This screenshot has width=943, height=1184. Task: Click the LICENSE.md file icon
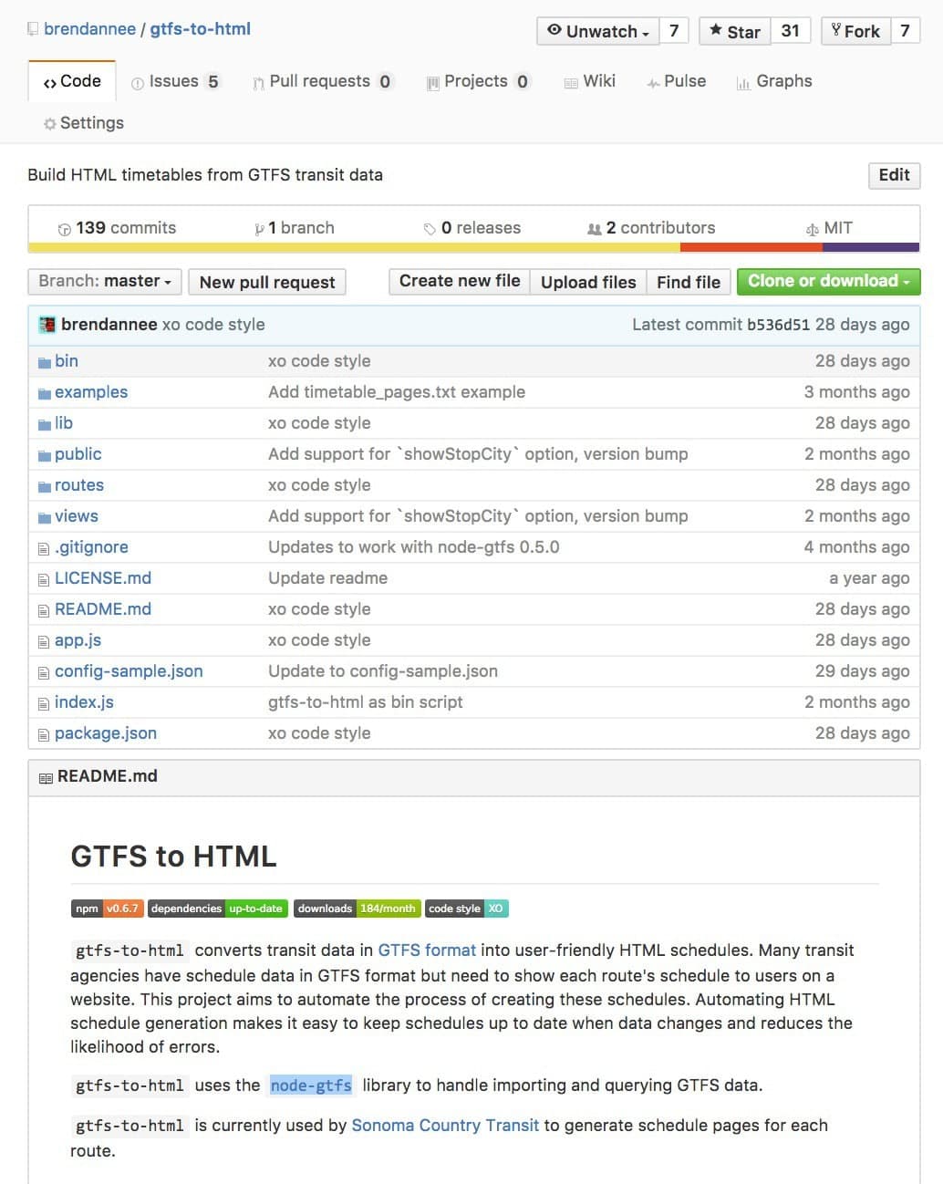[x=44, y=579]
